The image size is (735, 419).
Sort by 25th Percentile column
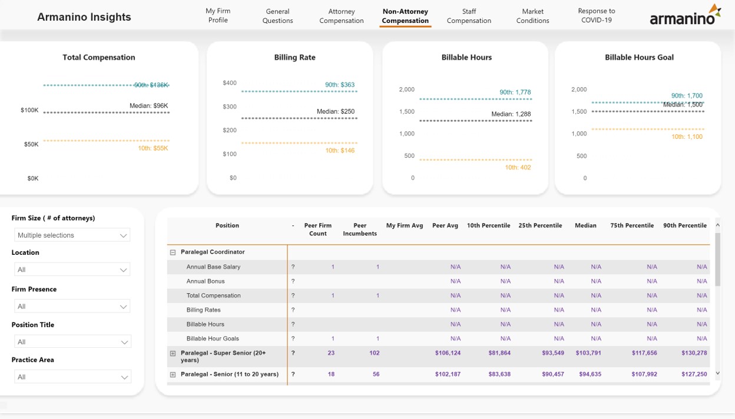(540, 225)
